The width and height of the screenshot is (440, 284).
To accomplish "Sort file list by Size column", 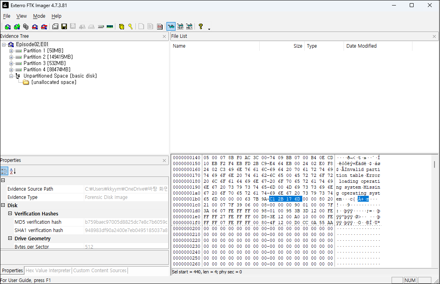I will point(282,46).
